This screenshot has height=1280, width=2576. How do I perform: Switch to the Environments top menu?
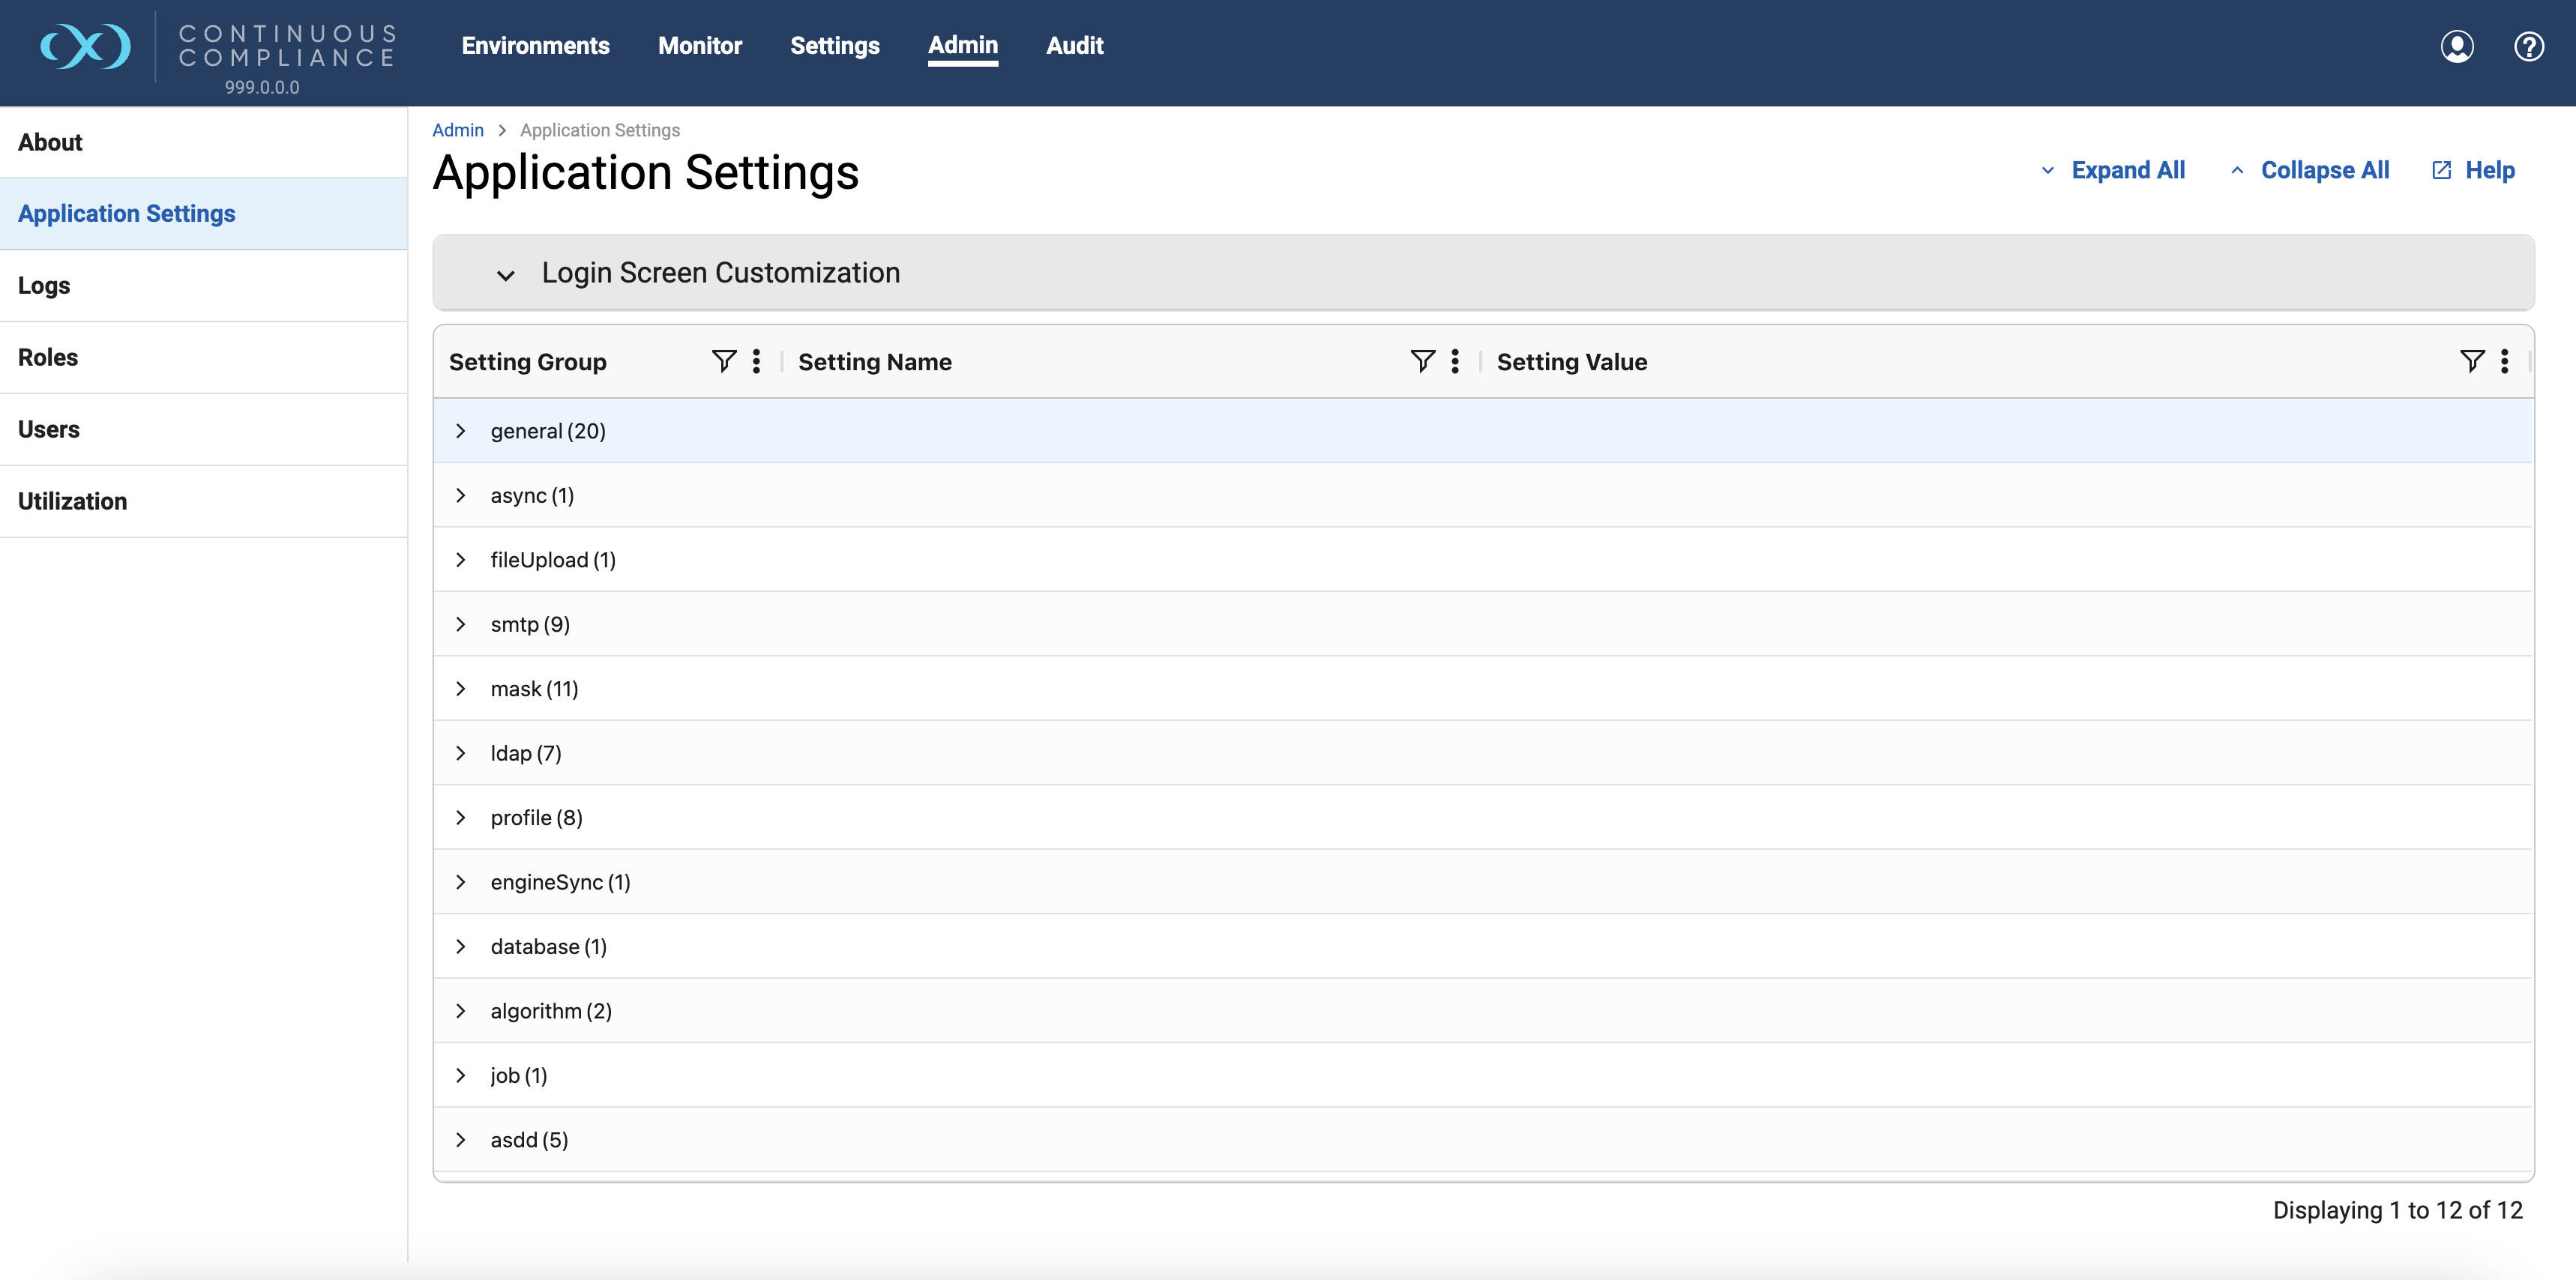[535, 46]
